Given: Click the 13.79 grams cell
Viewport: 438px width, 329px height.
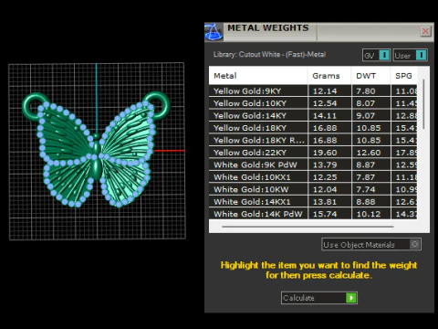Looking at the screenshot, I should (x=329, y=164).
